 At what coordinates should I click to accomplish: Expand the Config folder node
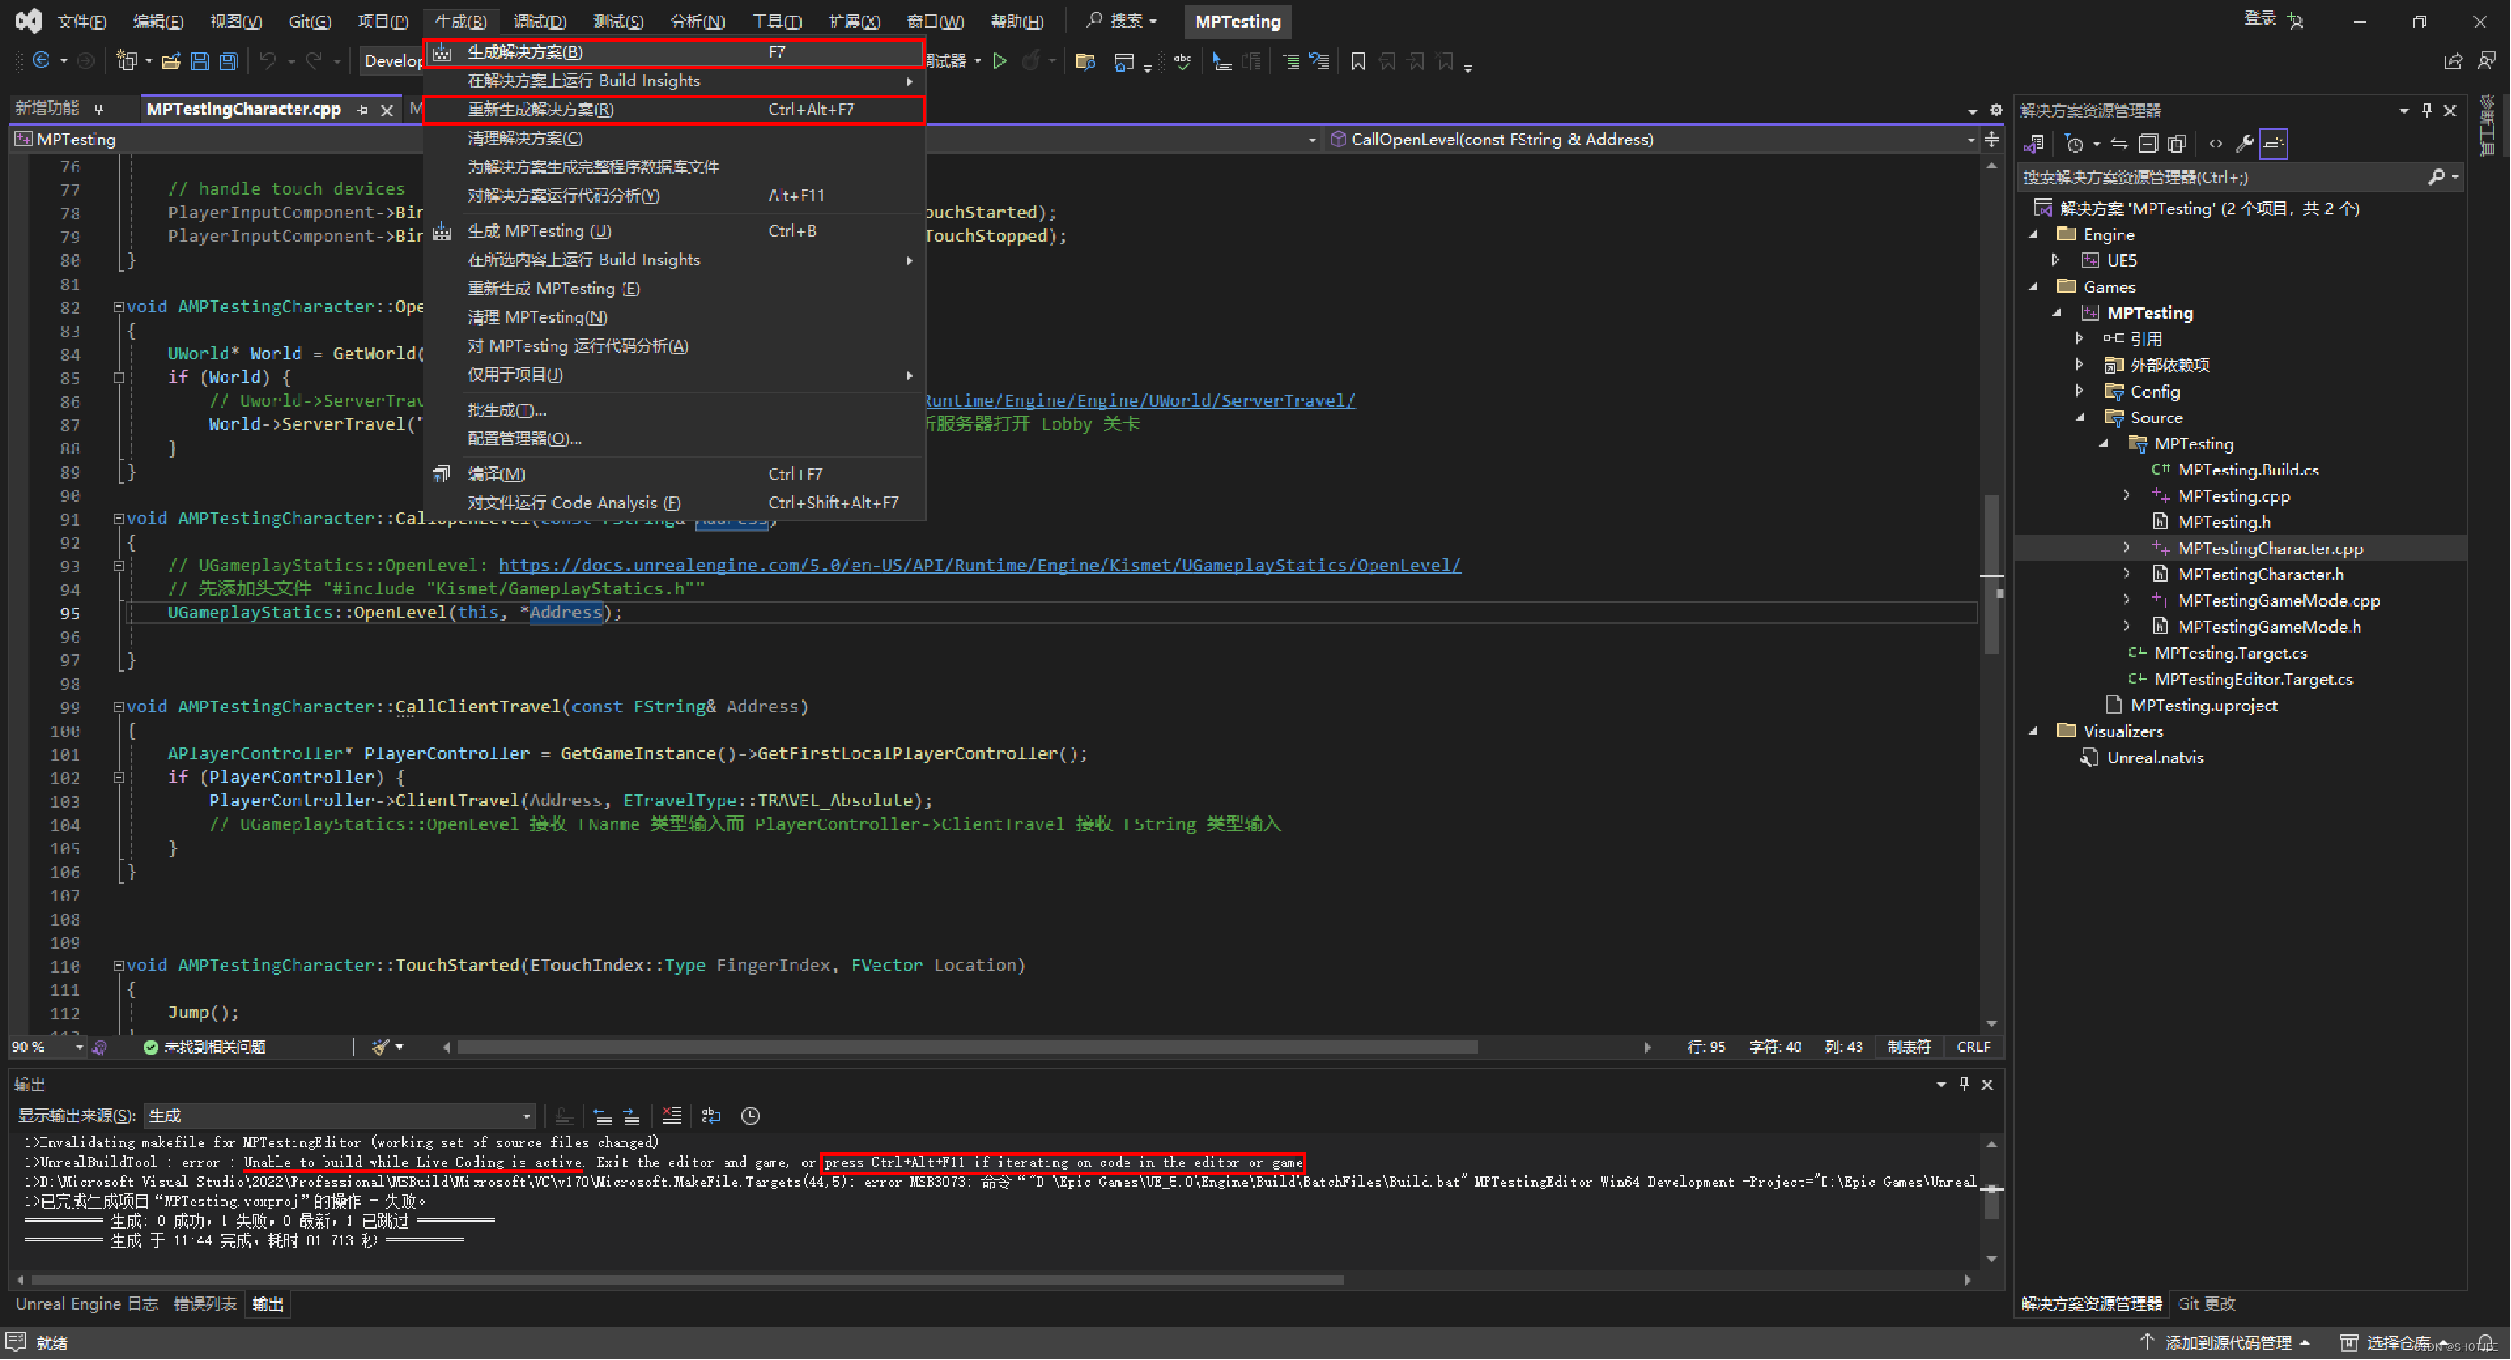(2080, 391)
